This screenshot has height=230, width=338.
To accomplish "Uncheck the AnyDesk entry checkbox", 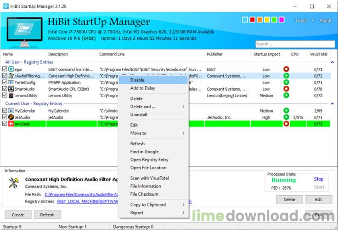I will [x=5, y=124].
